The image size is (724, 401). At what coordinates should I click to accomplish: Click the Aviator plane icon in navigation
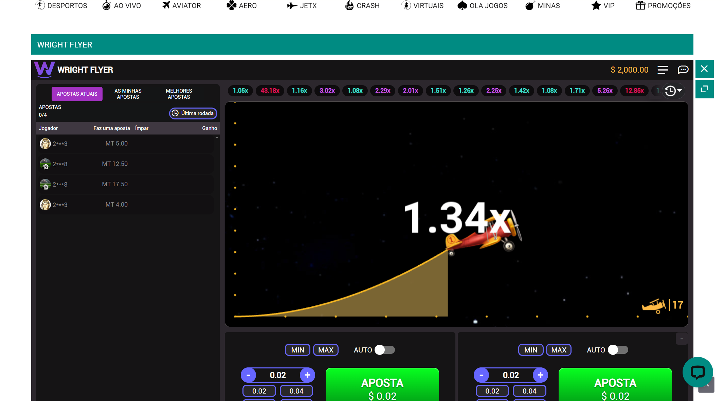166,5
